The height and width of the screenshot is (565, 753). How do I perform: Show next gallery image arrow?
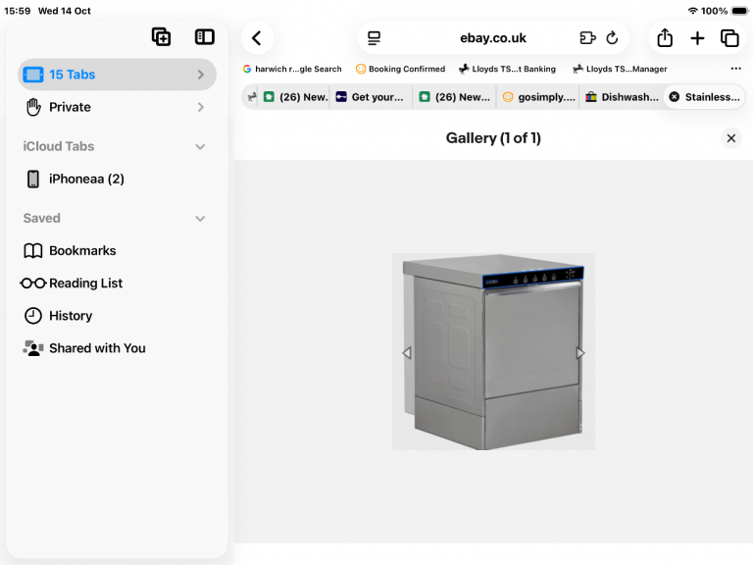pyautogui.click(x=580, y=353)
